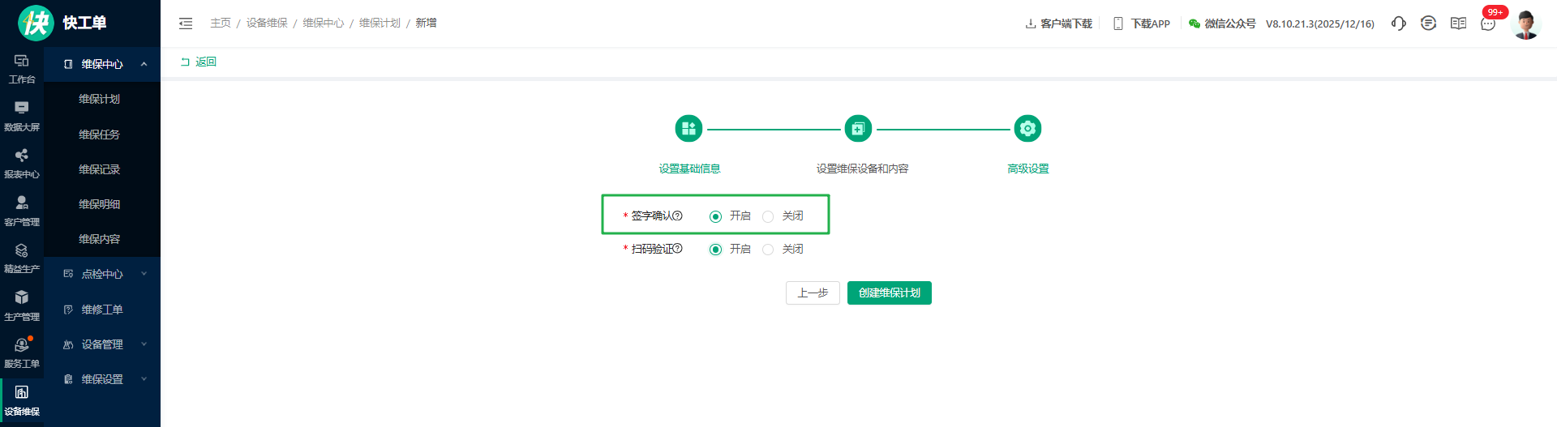
Task: Open the customer service headset icon
Action: [1398, 23]
